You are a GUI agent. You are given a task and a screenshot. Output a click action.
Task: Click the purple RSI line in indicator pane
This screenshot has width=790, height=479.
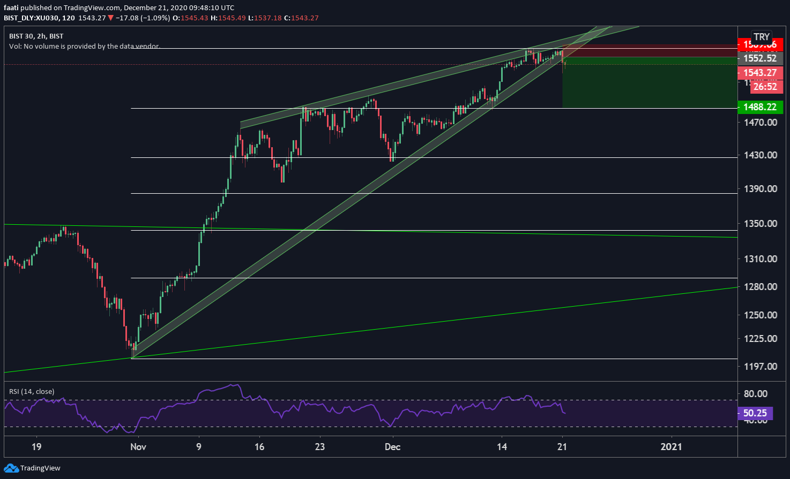(285, 408)
